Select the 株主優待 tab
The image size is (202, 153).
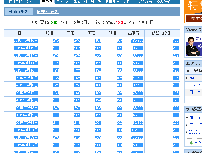point(112,2)
